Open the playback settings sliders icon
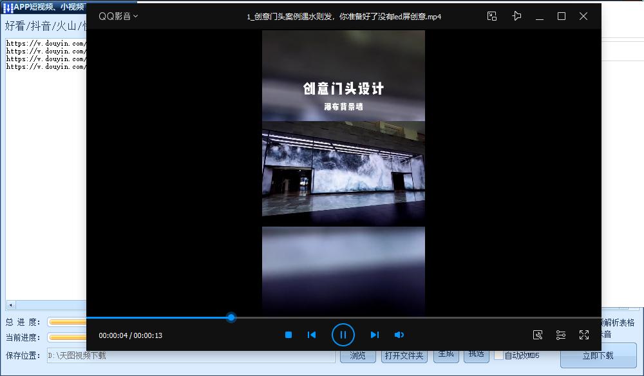644x376 pixels. coord(560,335)
